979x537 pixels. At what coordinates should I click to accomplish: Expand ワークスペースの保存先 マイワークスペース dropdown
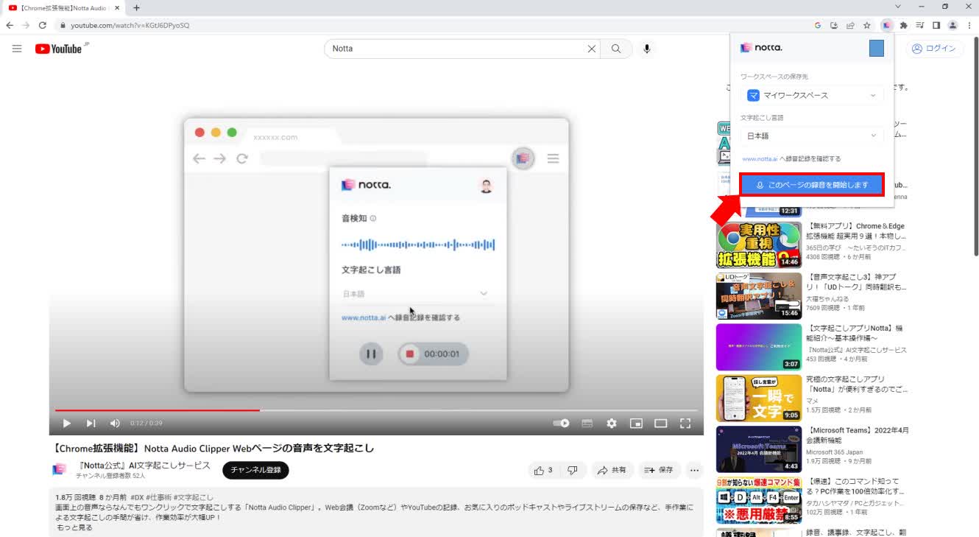click(812, 95)
